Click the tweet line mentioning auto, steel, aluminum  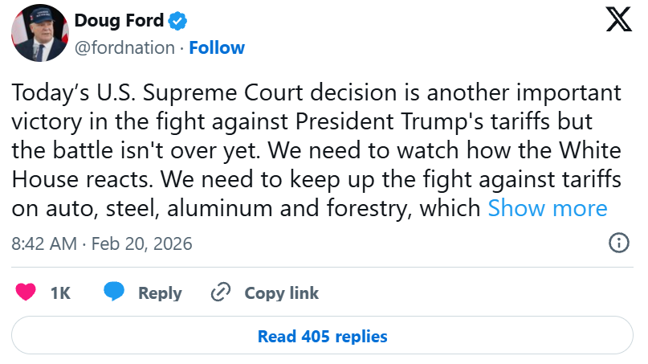pos(249,208)
